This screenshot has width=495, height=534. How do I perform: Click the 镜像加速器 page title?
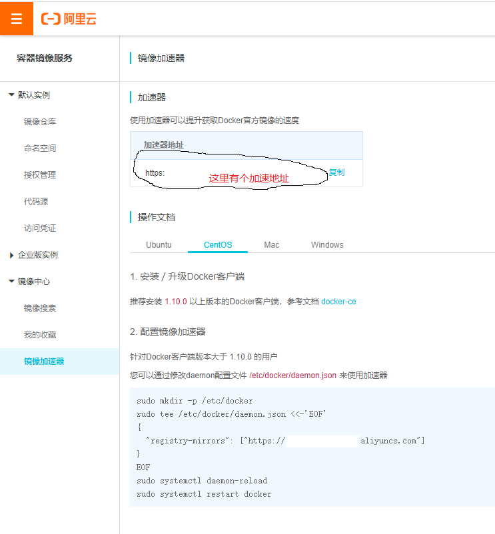[161, 58]
